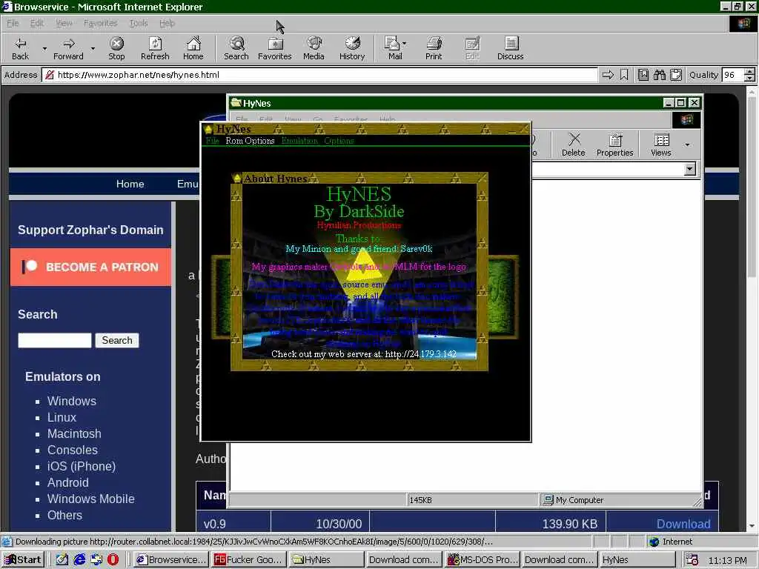The image size is (759, 569).
Task: Click the Quality value field
Action: pyautogui.click(x=733, y=75)
